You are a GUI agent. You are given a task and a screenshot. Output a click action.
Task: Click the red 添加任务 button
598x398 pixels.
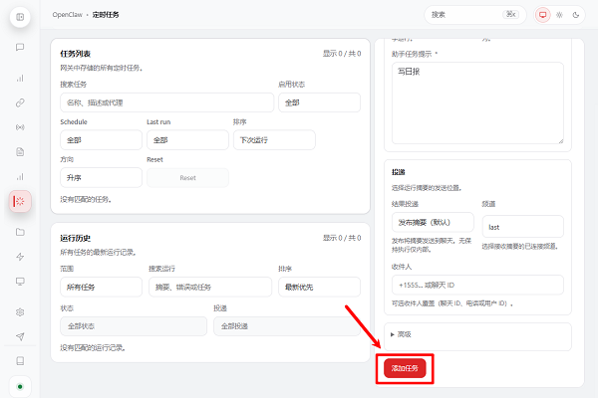(405, 368)
